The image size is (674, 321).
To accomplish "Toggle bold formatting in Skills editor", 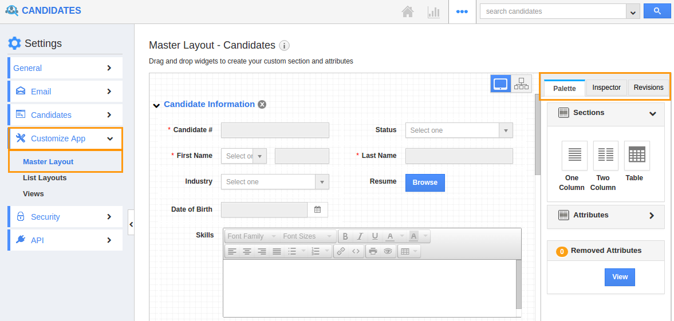I will pos(345,236).
